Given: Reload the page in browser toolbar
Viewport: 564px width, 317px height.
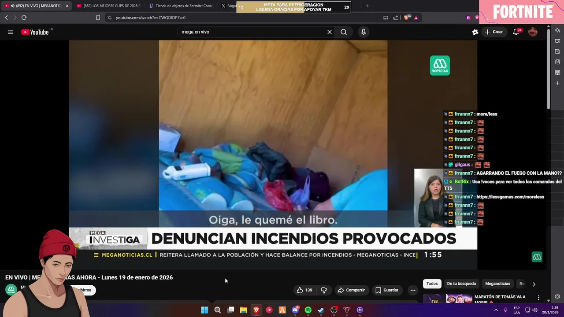Looking at the screenshot, I should click(x=24, y=18).
